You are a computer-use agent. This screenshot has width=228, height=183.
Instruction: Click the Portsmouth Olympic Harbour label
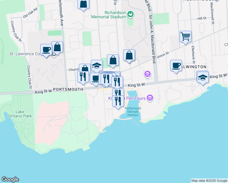pos(133,112)
